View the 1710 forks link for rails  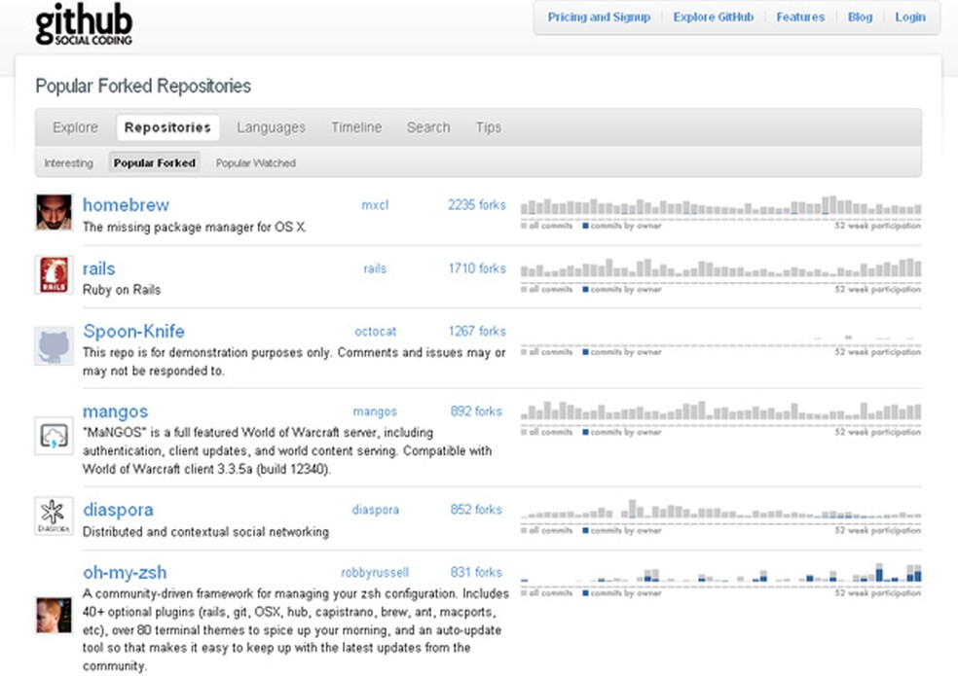click(477, 268)
